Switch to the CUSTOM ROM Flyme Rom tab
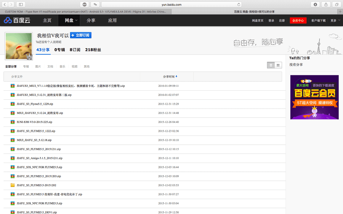This screenshot has height=214, width=343. click(85, 11)
